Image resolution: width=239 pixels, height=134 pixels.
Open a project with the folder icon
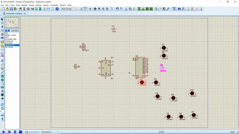pyautogui.click(x=7, y=9)
